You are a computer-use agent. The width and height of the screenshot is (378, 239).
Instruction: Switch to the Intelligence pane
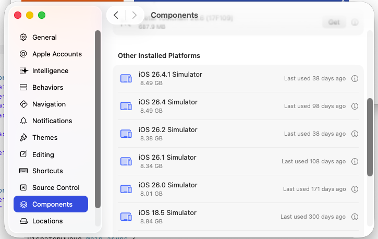coord(51,70)
